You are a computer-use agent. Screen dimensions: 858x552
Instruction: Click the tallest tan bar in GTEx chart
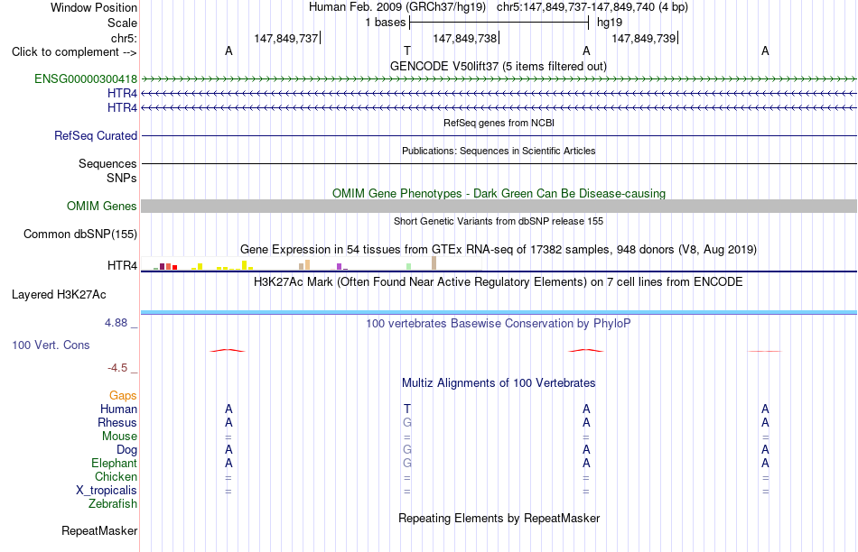[434, 262]
